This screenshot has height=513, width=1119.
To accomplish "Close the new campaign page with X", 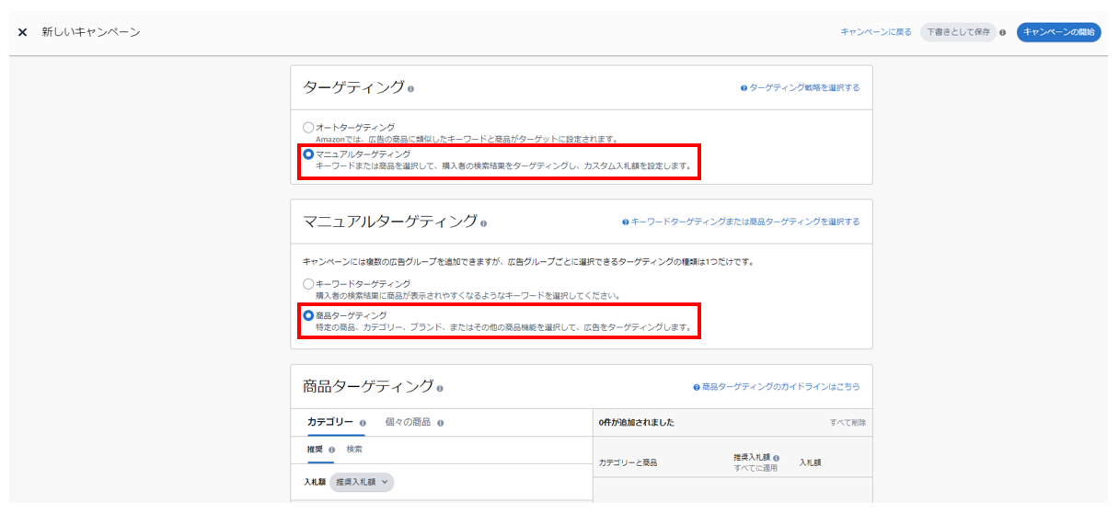I will tap(22, 32).
